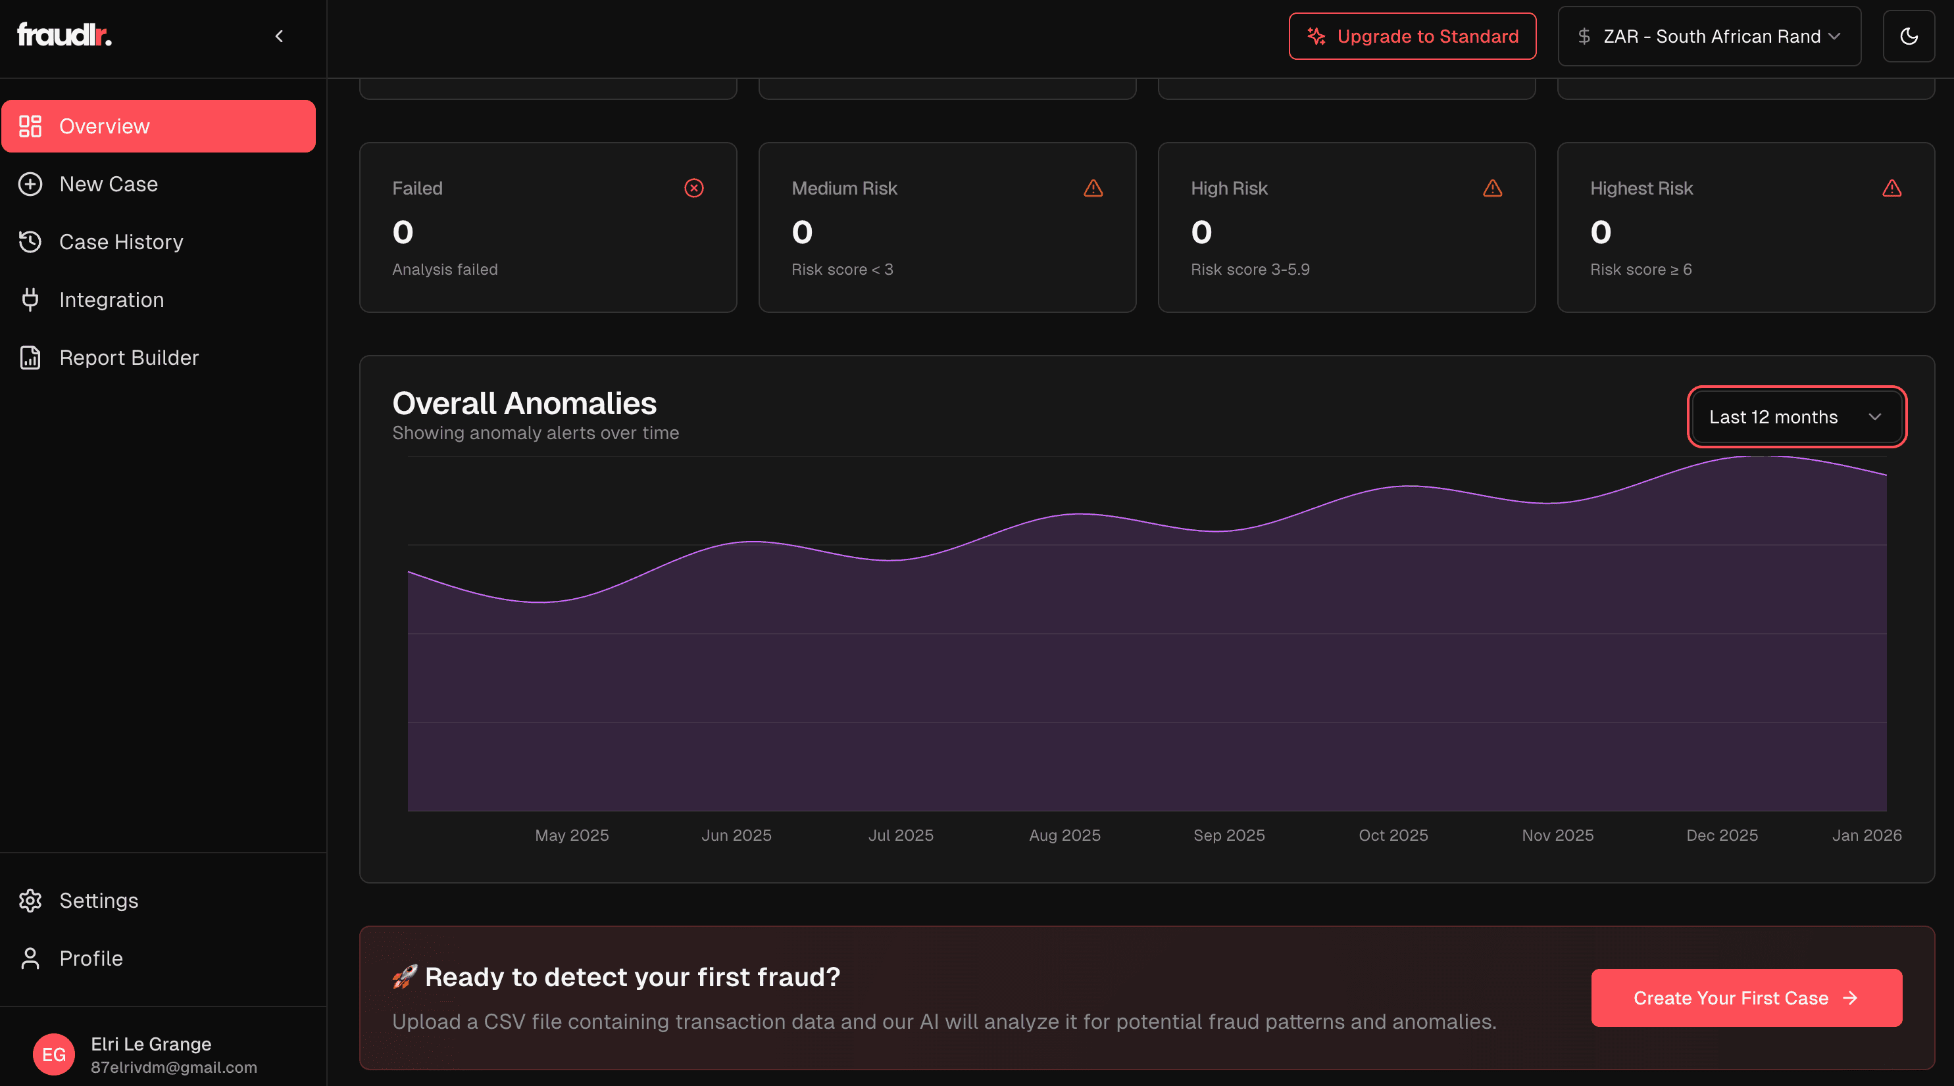The image size is (1954, 1086).
Task: Open Report Builder via its chart icon
Action: pyautogui.click(x=30, y=357)
